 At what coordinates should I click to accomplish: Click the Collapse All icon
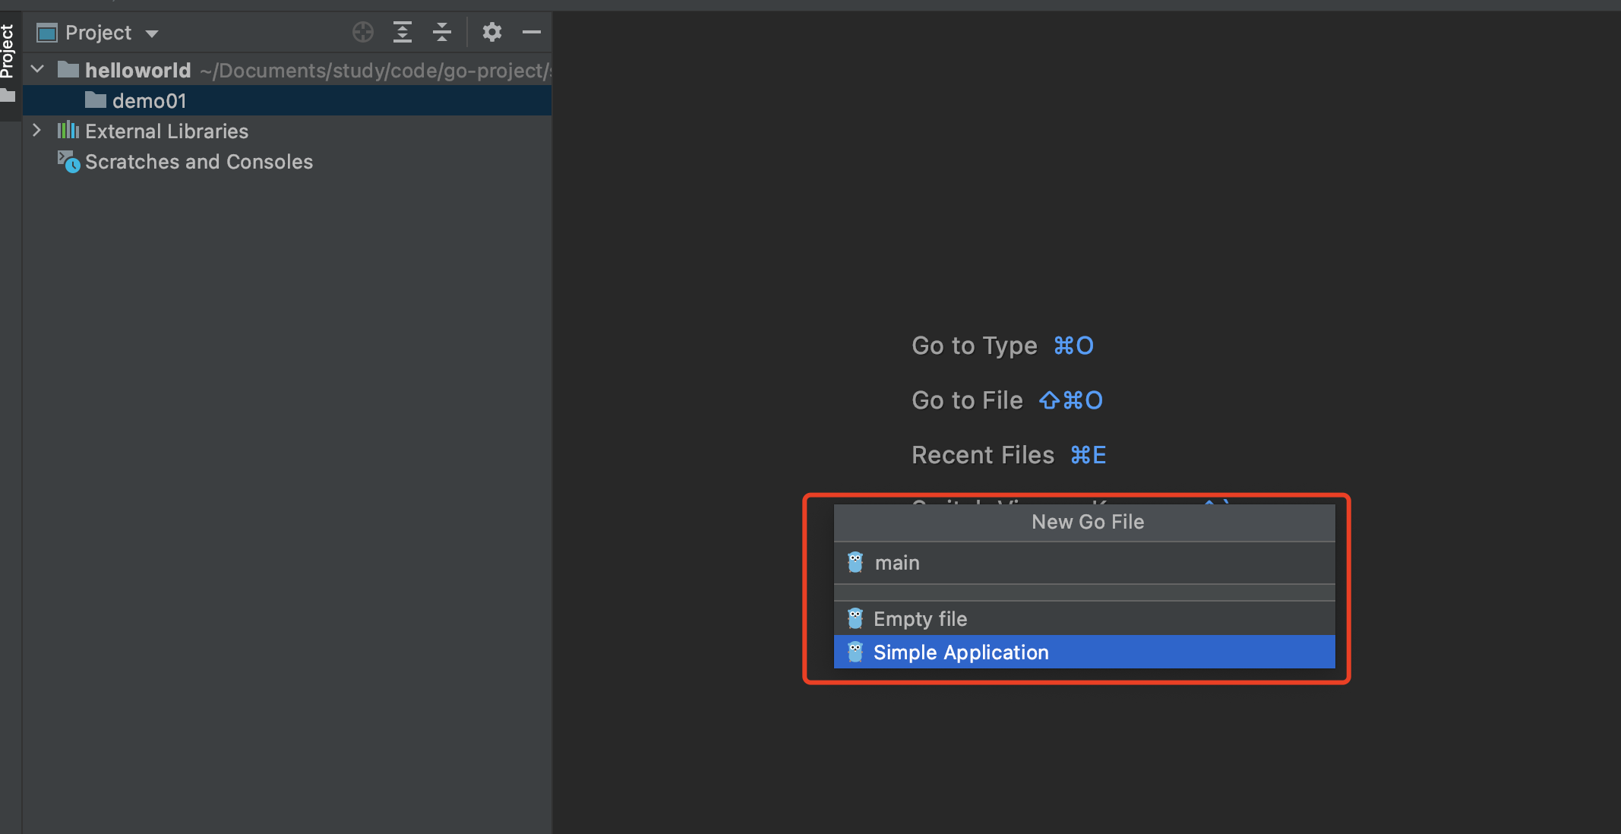point(441,32)
